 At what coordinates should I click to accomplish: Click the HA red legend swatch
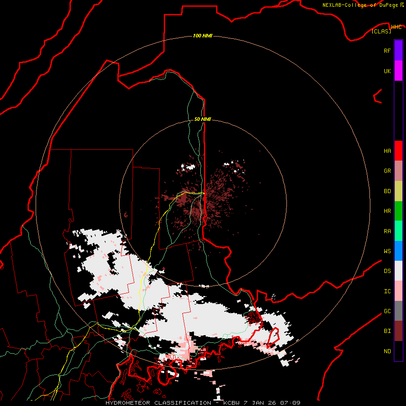pyautogui.click(x=398, y=151)
